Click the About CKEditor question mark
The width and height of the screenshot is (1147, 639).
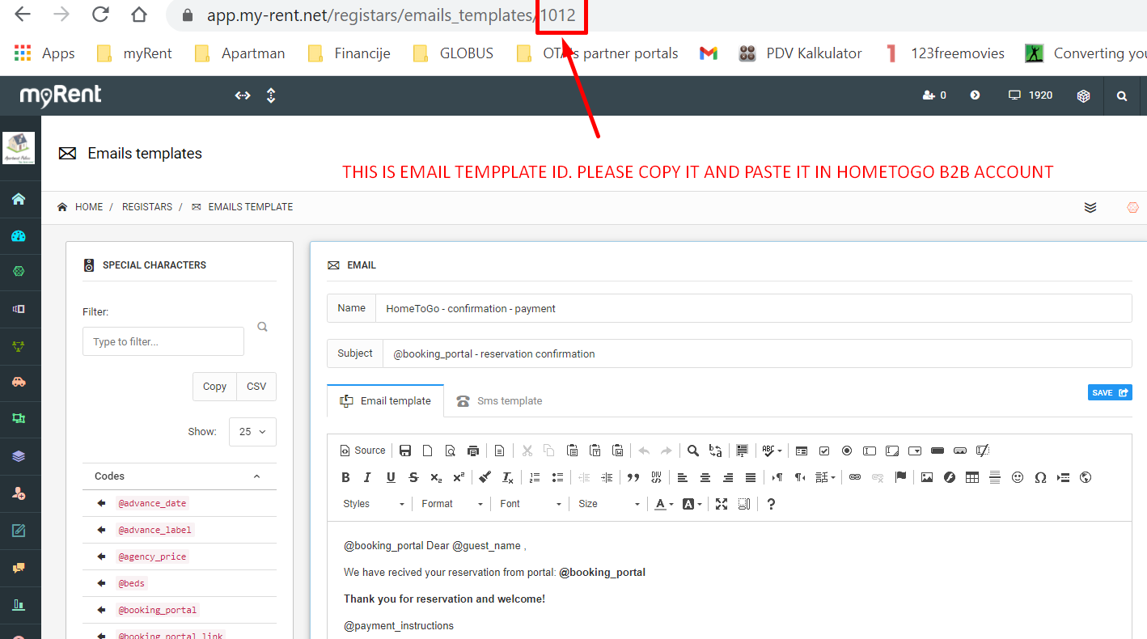pos(771,504)
